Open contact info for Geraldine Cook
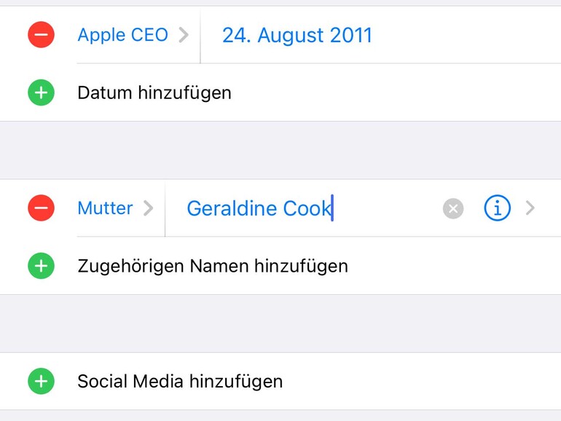561x421 pixels. 497,208
